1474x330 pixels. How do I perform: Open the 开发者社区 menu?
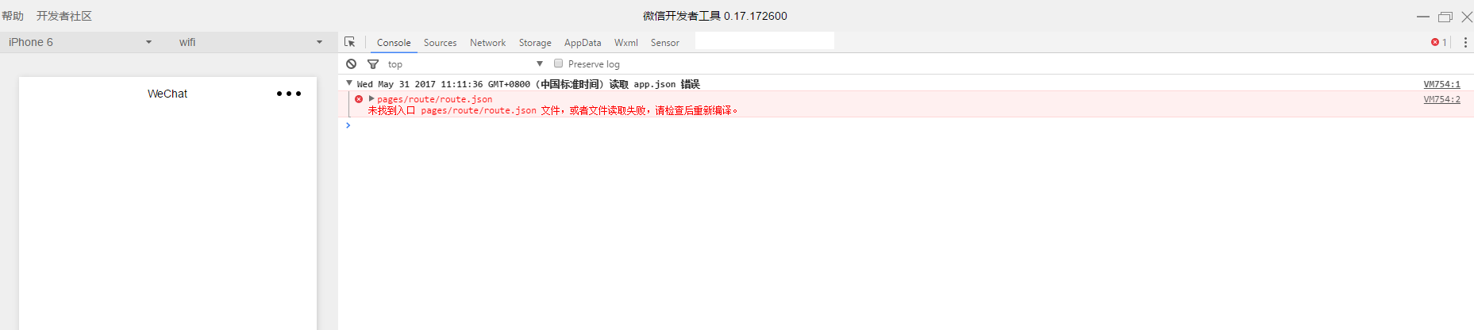click(x=64, y=16)
